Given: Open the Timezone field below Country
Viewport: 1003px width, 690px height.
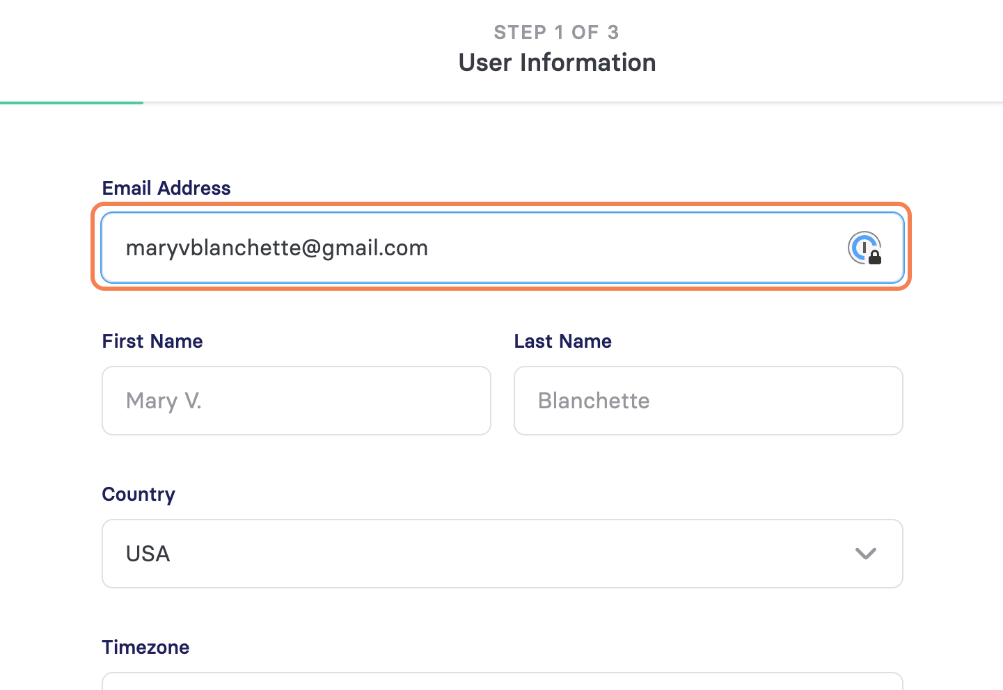Looking at the screenshot, I should point(503,681).
